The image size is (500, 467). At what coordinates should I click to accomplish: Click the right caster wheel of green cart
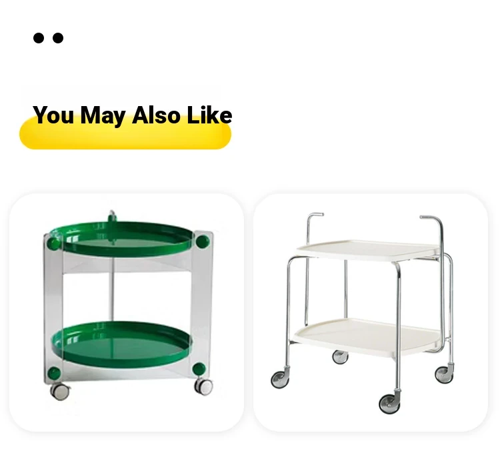[204, 386]
